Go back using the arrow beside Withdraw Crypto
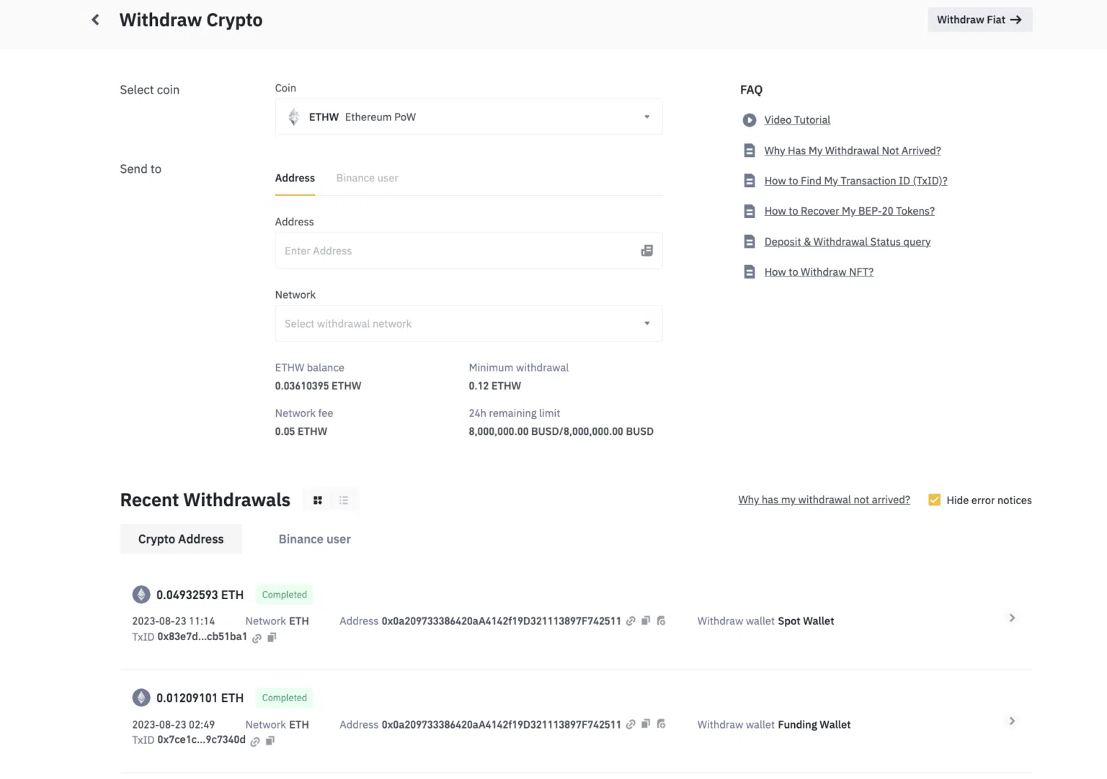 95,19
